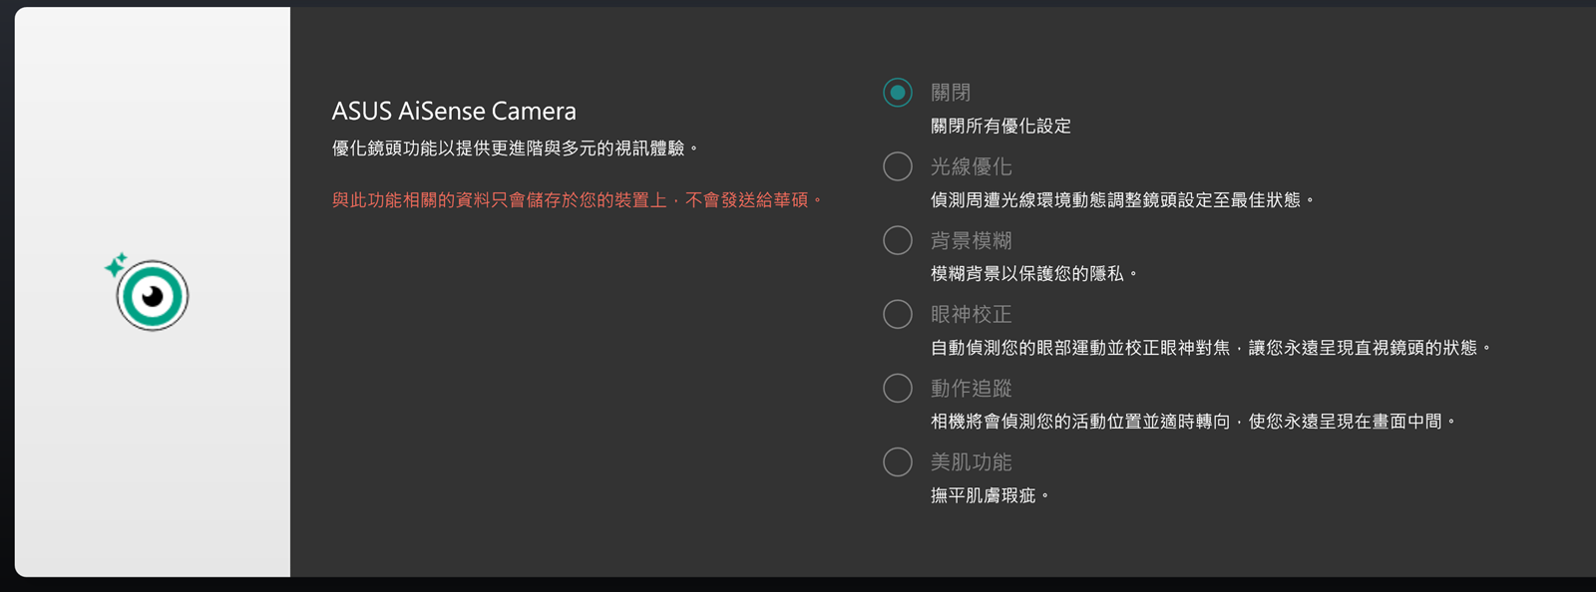Enable the 光線優化 radio option
Screen dimensions: 1596x592
click(898, 166)
